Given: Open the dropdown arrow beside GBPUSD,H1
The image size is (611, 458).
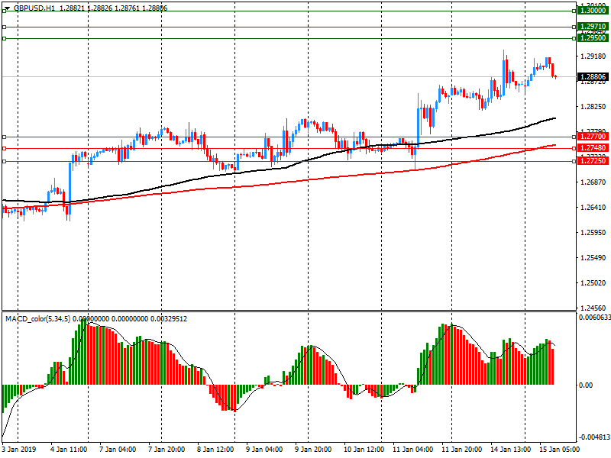Looking at the screenshot, I should tap(7, 8).
